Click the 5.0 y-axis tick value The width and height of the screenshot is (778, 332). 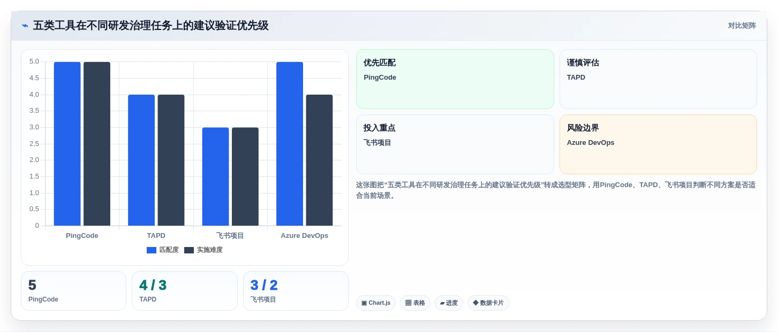pos(34,61)
